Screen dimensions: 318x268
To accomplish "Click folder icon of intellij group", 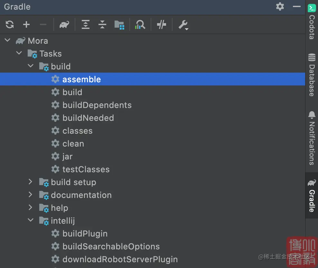I will [x=44, y=221].
